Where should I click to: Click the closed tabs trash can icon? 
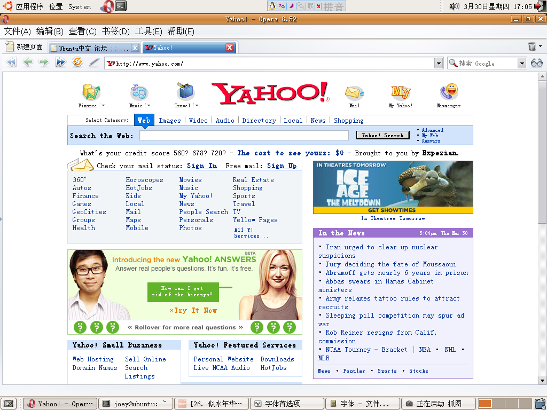532,46
